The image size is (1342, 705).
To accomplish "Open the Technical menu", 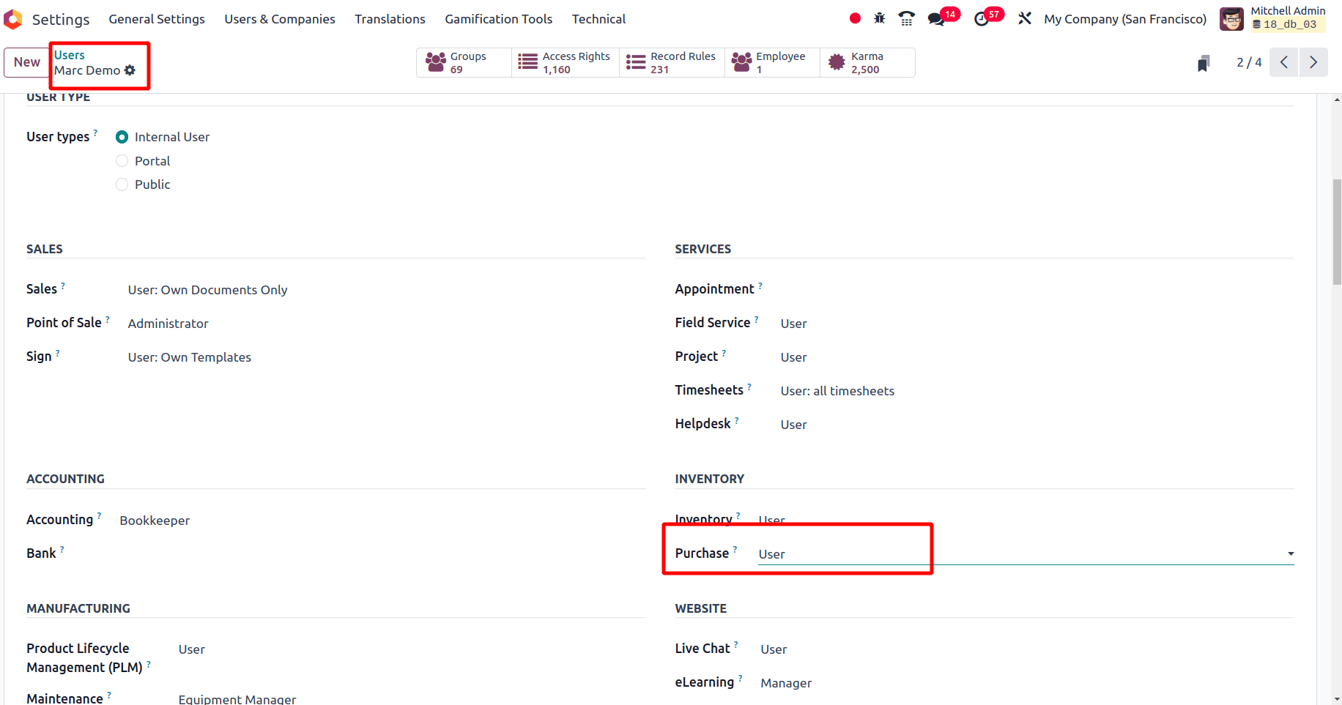I will tap(598, 19).
